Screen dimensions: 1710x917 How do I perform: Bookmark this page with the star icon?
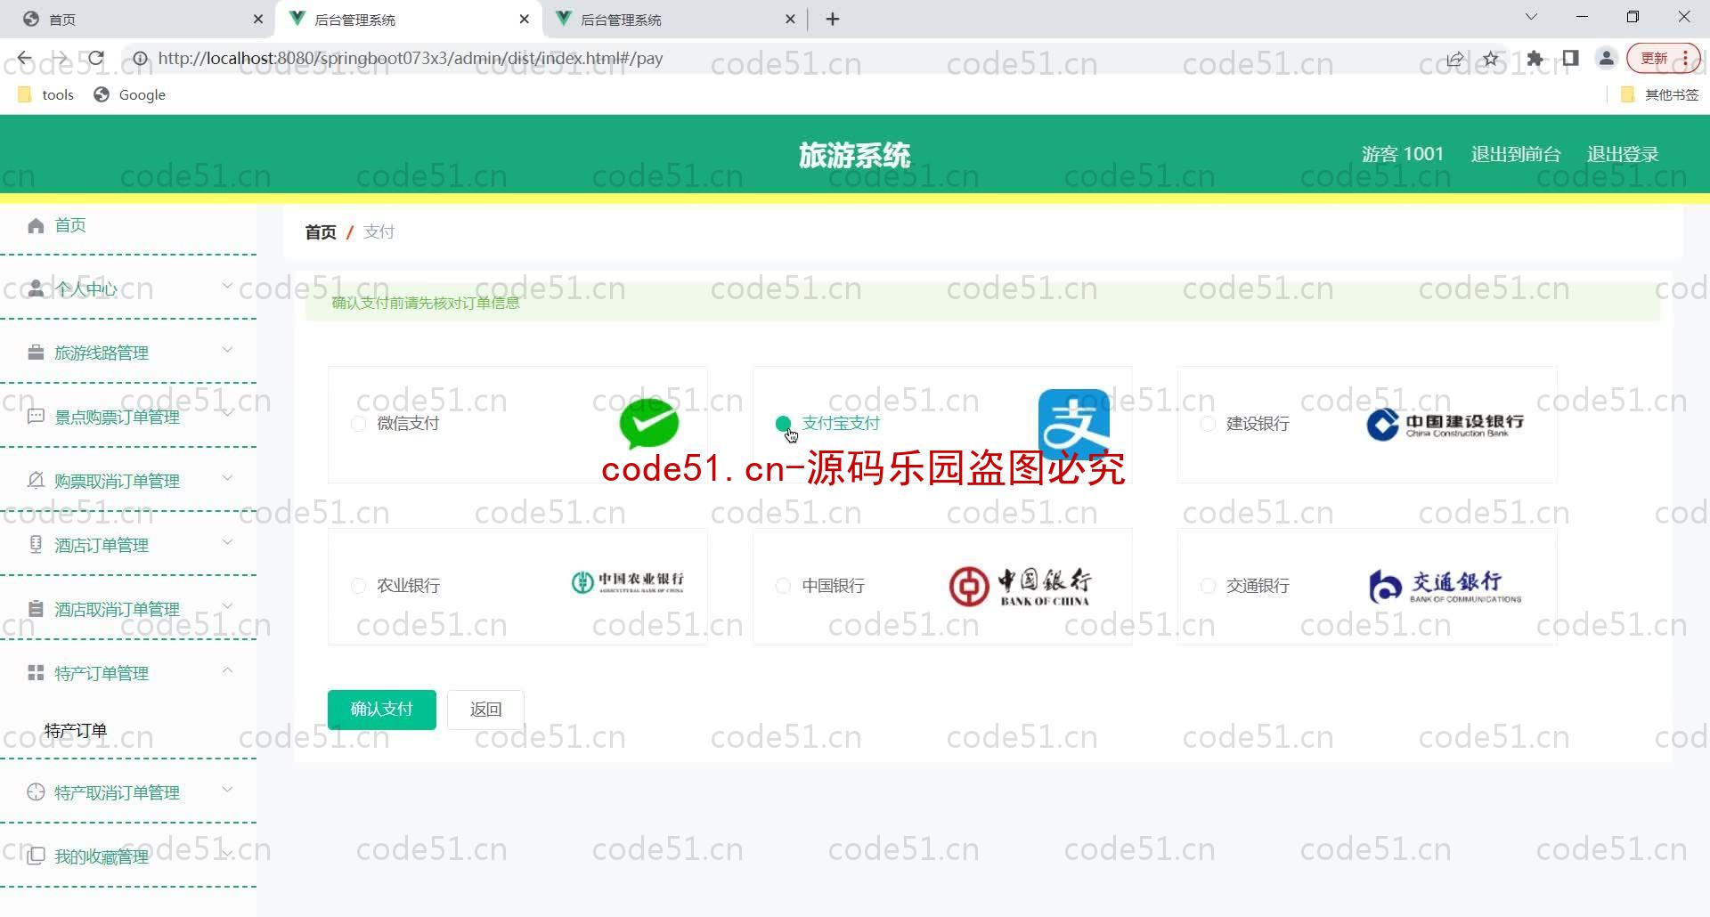[x=1491, y=59]
